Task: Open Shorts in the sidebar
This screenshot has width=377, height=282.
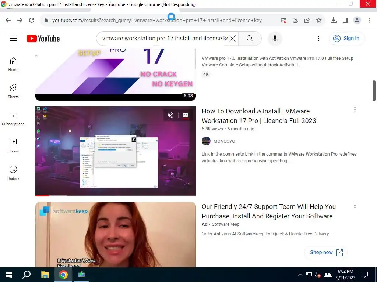Action: 13,91
